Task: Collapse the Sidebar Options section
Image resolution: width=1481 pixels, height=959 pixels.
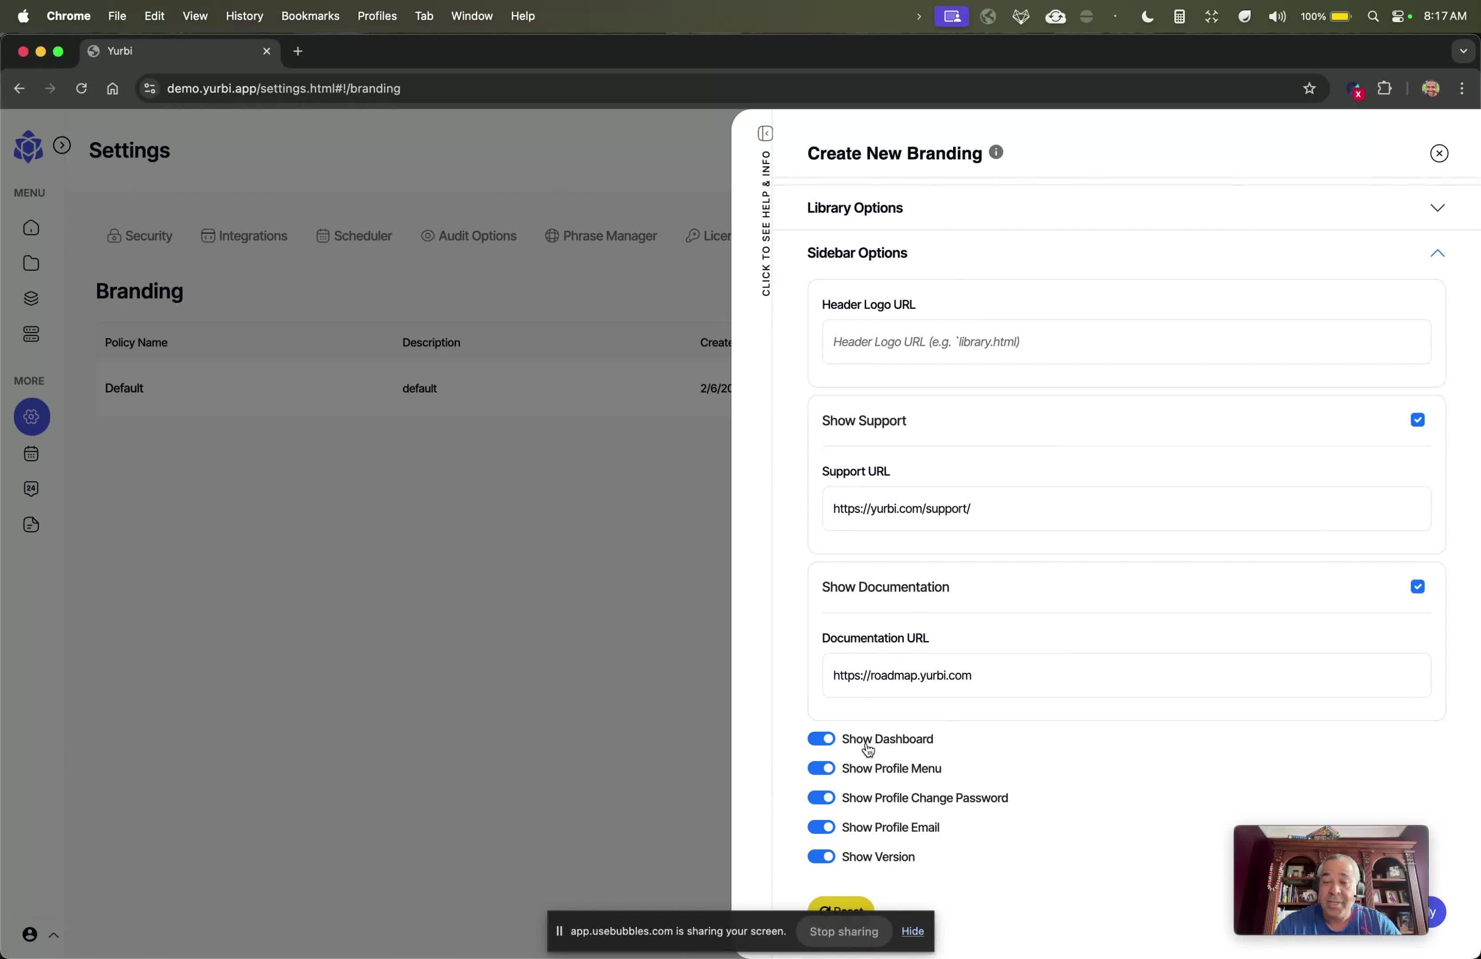Action: [1437, 253]
